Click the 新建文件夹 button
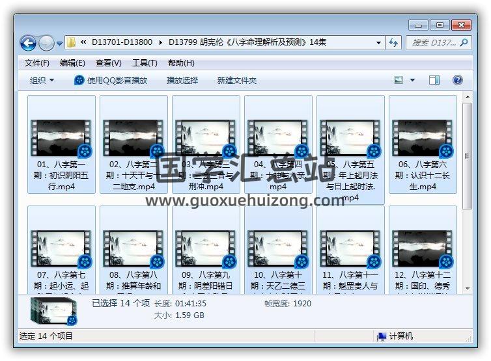This screenshot has width=491, height=361. click(x=237, y=81)
